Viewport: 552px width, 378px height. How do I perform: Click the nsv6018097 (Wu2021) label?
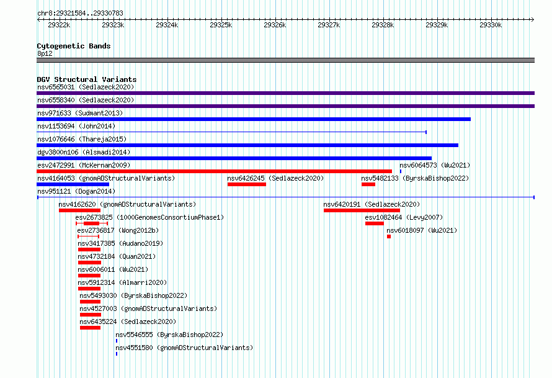click(x=422, y=230)
